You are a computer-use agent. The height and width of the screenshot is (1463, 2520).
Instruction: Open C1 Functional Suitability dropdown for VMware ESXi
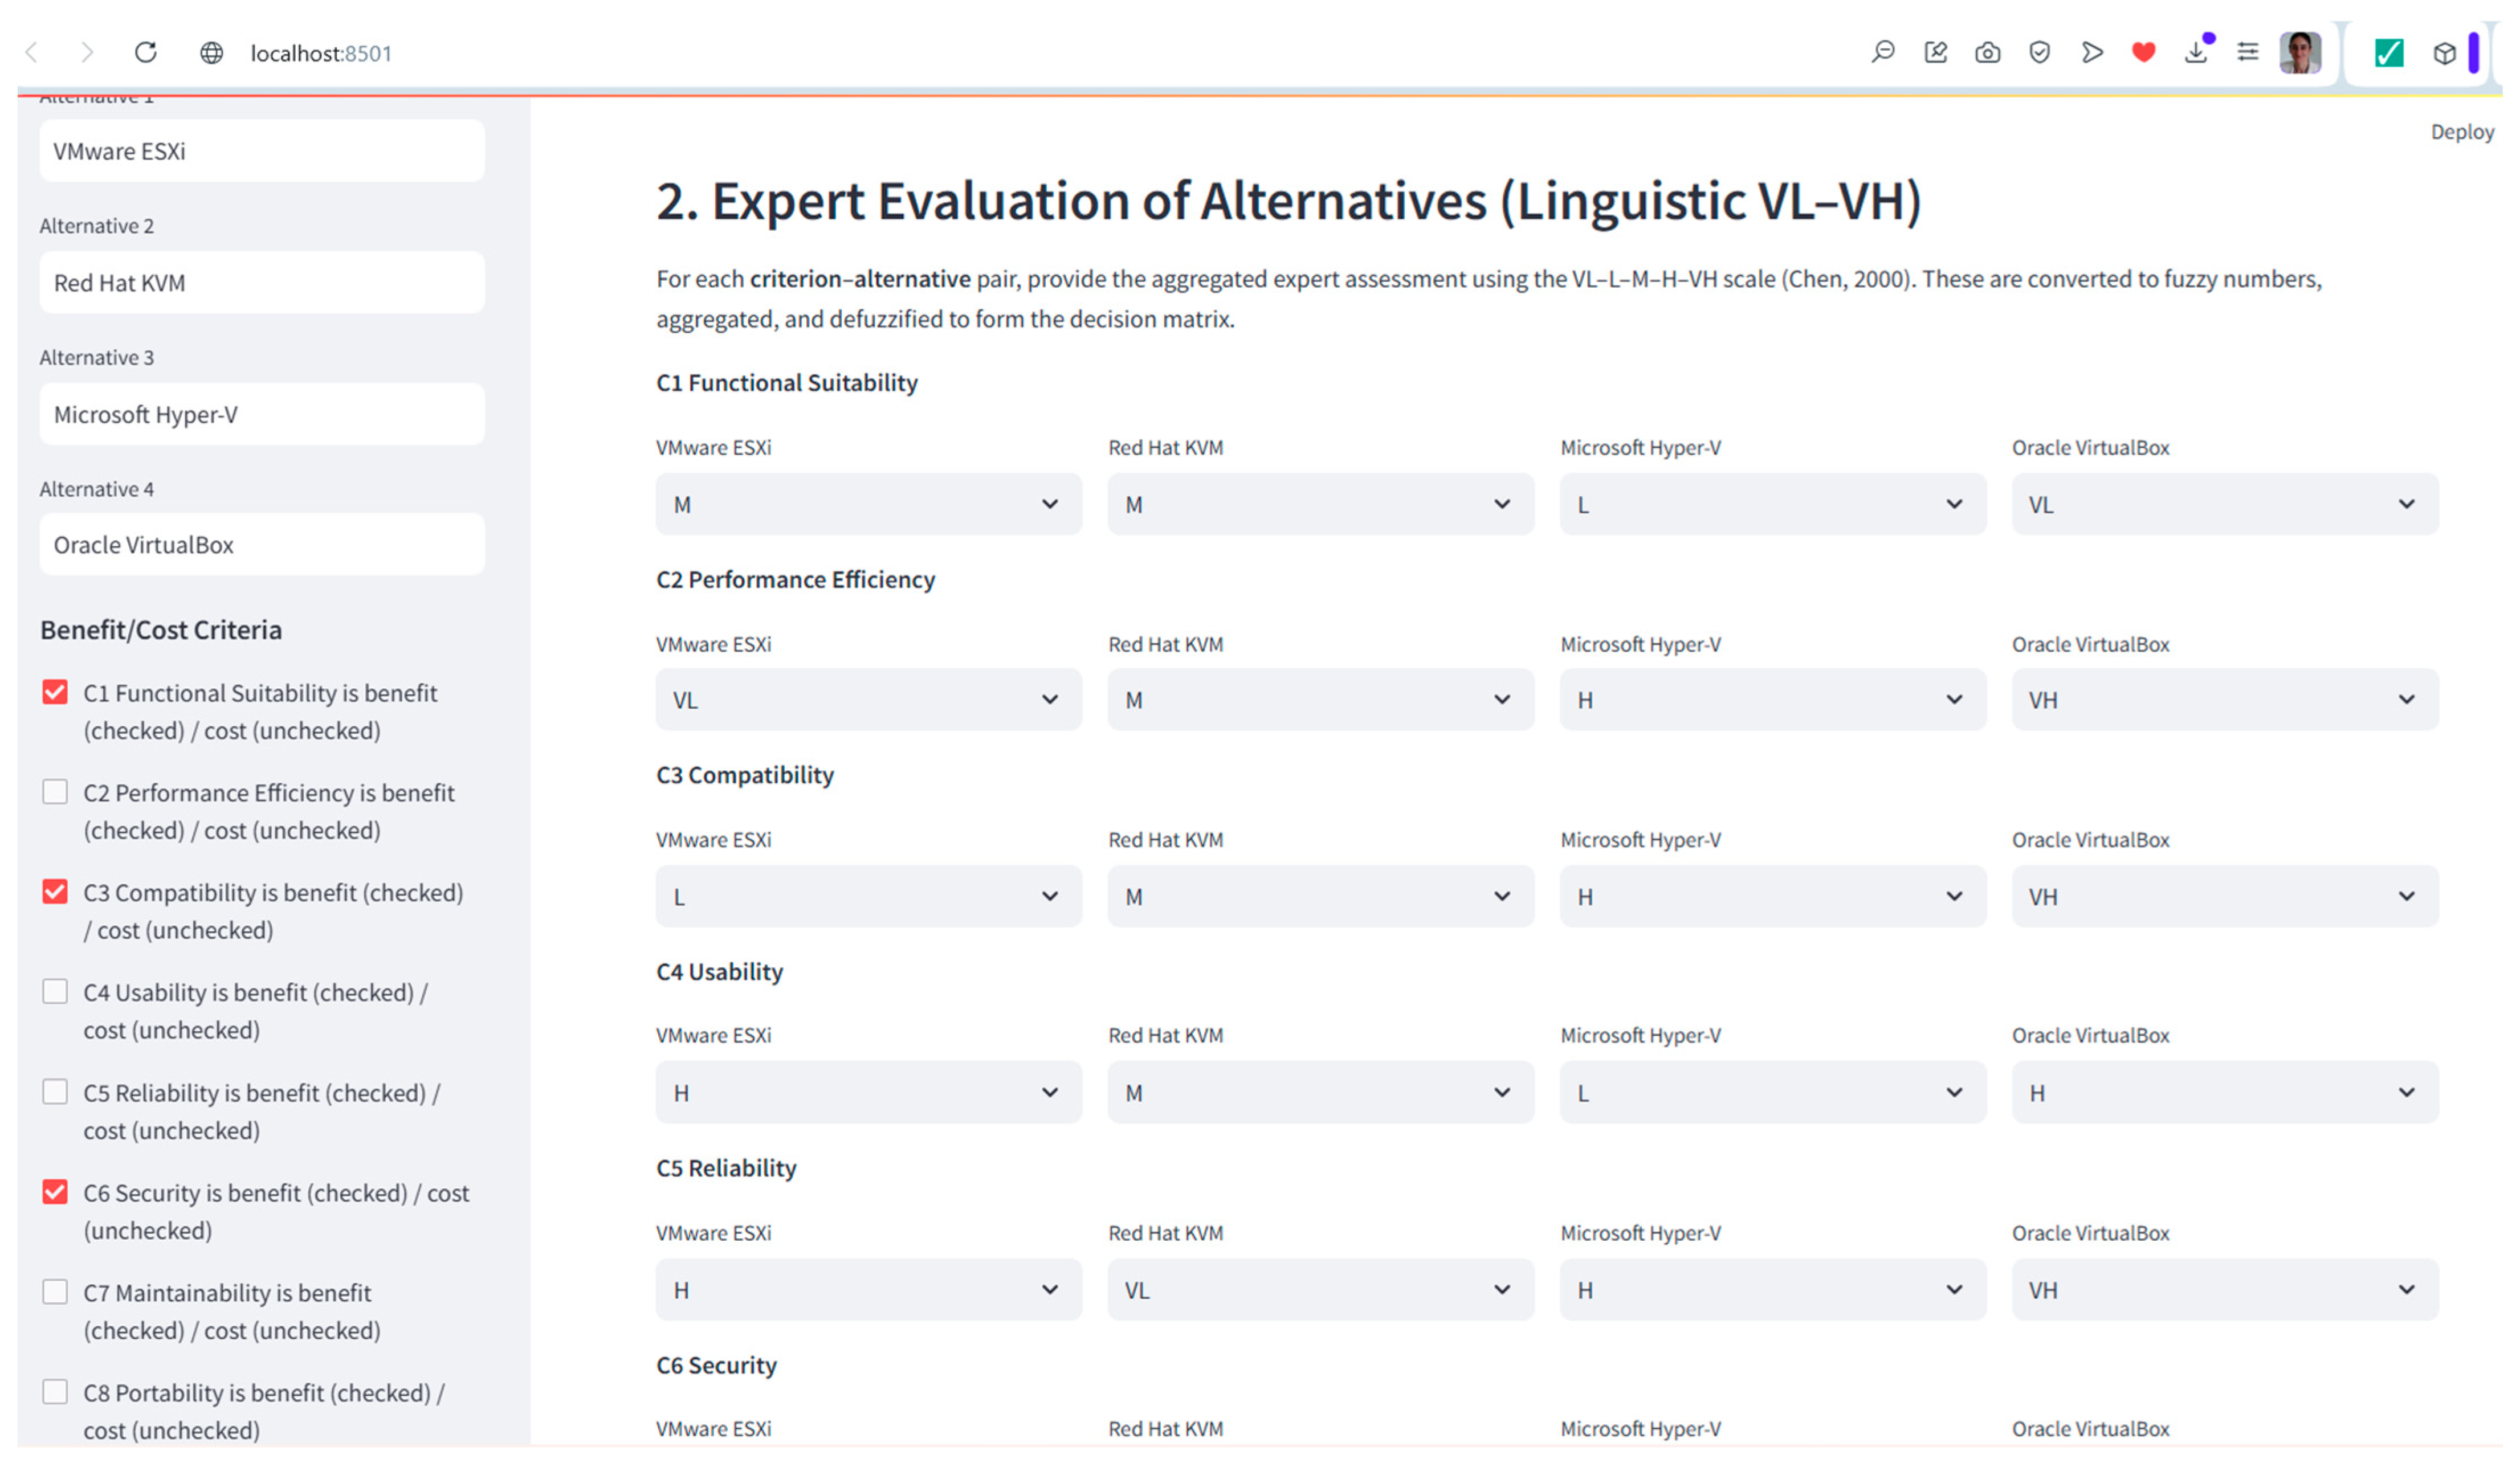pyautogui.click(x=868, y=504)
